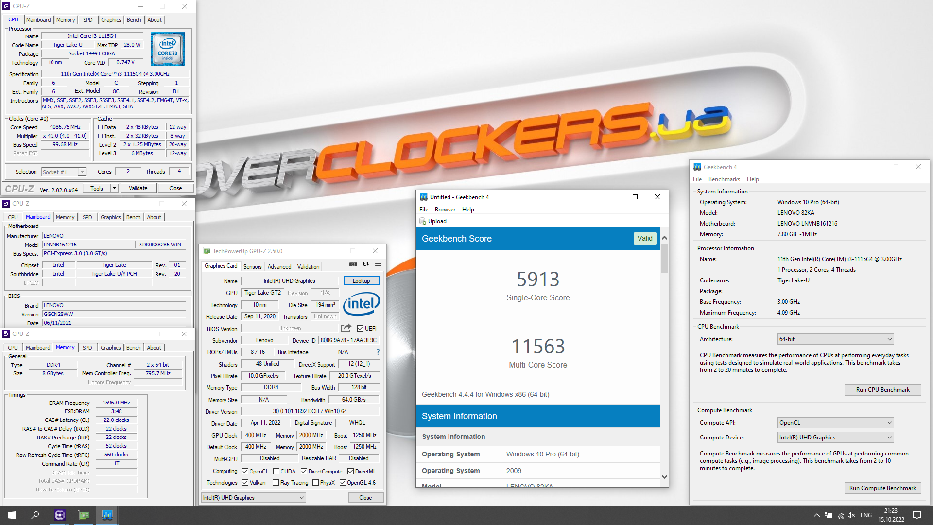Toggle the PhysX checkbox
The width and height of the screenshot is (933, 525).
tap(316, 483)
